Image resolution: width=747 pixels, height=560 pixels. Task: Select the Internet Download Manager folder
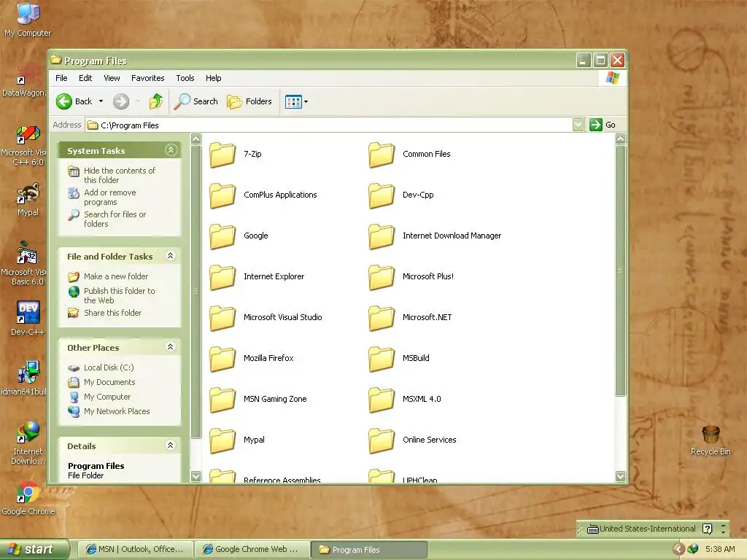(435, 236)
